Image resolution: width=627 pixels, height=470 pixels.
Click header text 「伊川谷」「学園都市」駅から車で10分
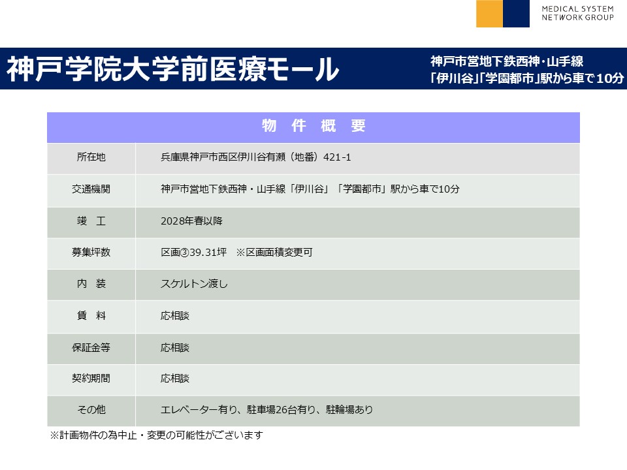(x=526, y=78)
